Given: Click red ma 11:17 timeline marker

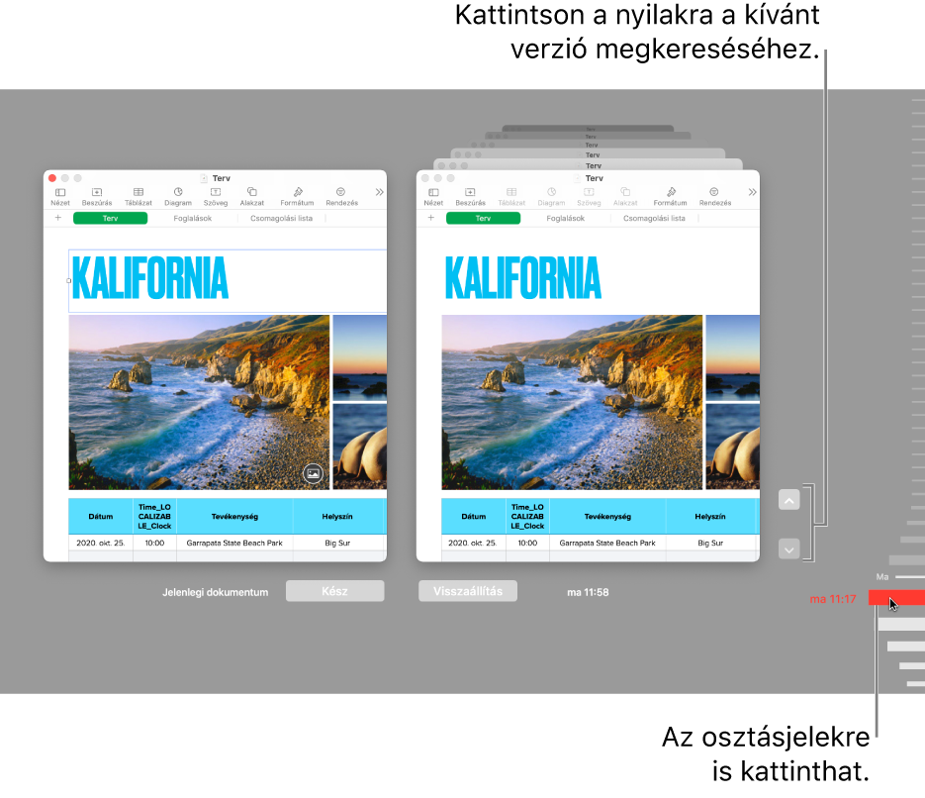Looking at the screenshot, I should (x=896, y=598).
